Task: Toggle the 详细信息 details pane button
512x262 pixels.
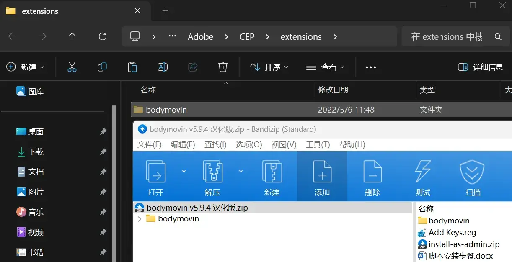Action: click(481, 67)
